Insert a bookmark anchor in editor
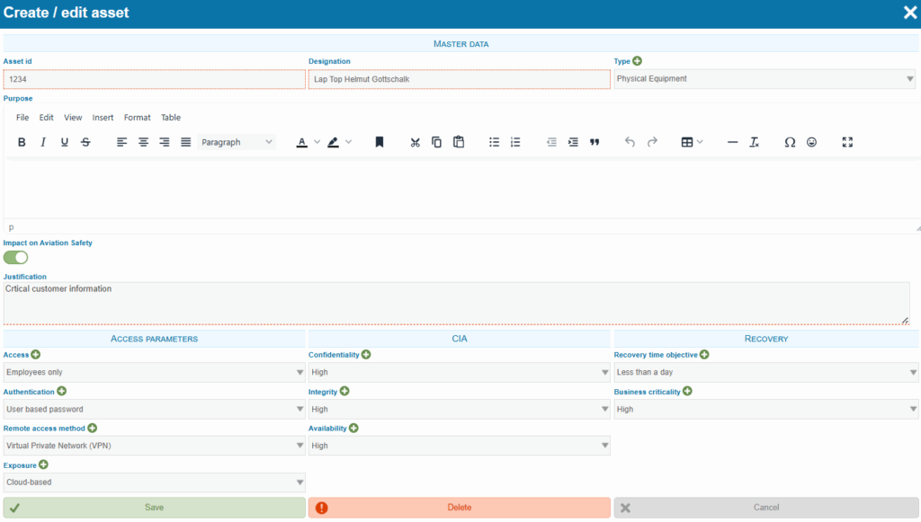Image resolution: width=921 pixels, height=522 pixels. point(380,142)
